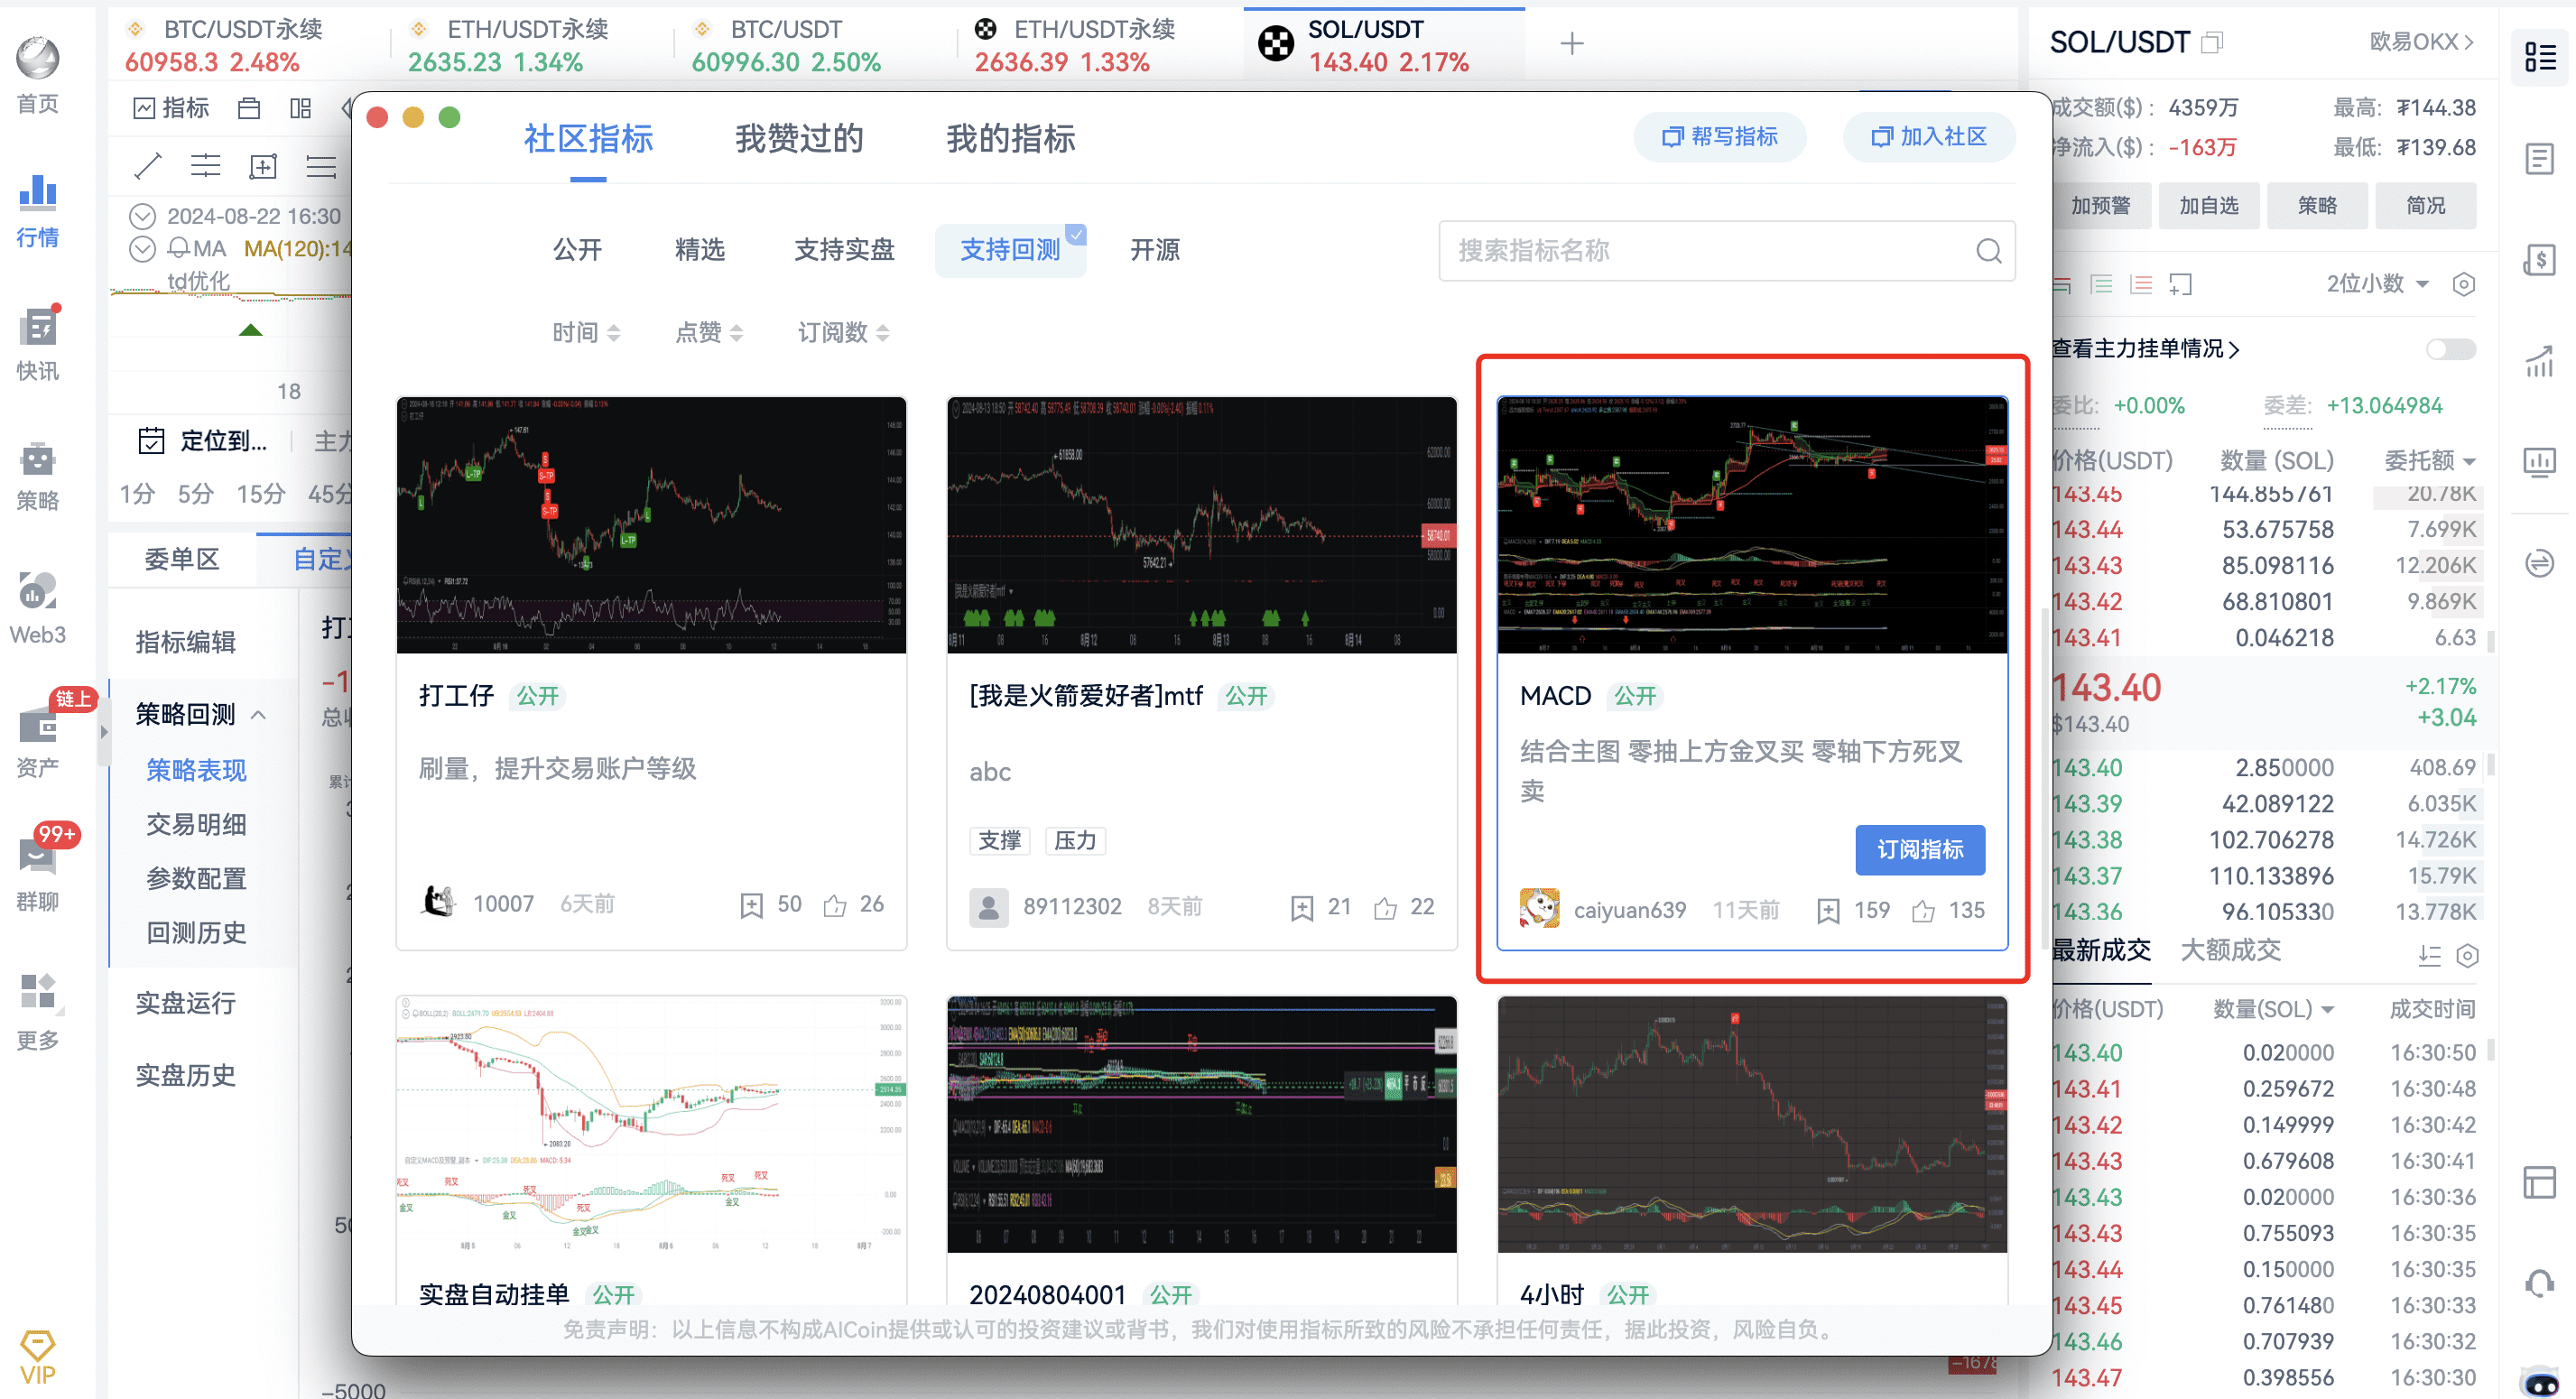Click the calendar 定位到 icon
The height and width of the screenshot is (1399, 2576).
coord(151,440)
